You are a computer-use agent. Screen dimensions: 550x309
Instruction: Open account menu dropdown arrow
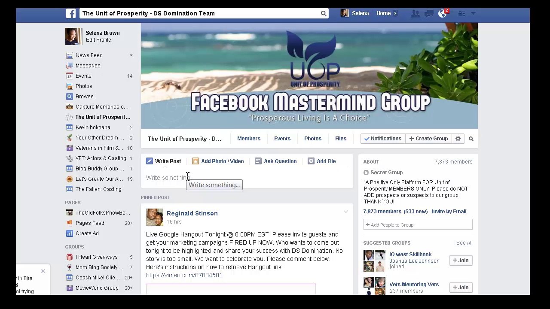[473, 13]
